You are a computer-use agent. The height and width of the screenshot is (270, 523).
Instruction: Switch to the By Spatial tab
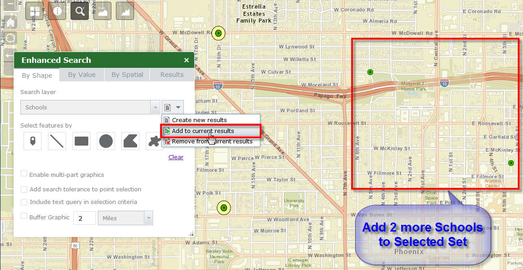pos(127,75)
